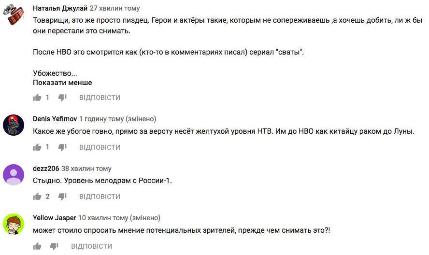The width and height of the screenshot is (429, 255).
Task: Dislike the comment by dezz206
Action: [x=62, y=197]
